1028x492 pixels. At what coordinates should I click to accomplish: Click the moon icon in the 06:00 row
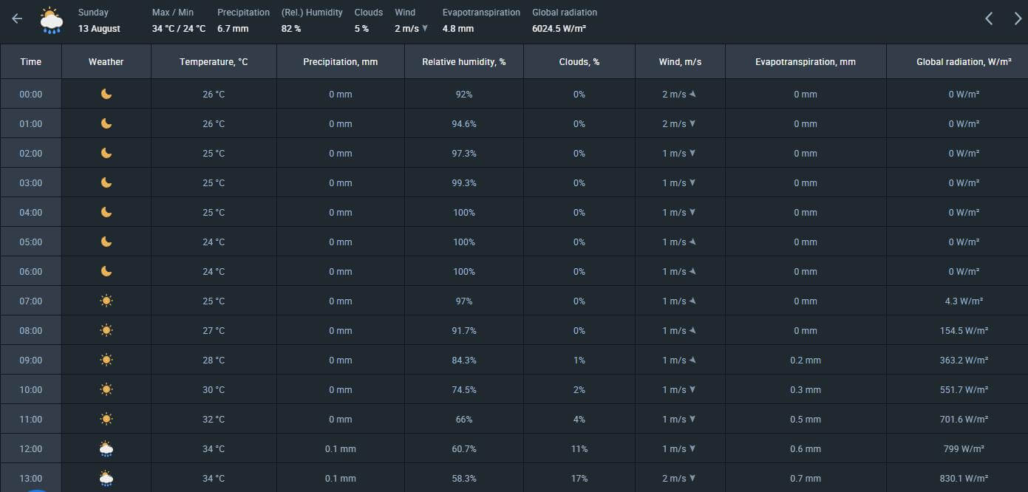click(106, 271)
